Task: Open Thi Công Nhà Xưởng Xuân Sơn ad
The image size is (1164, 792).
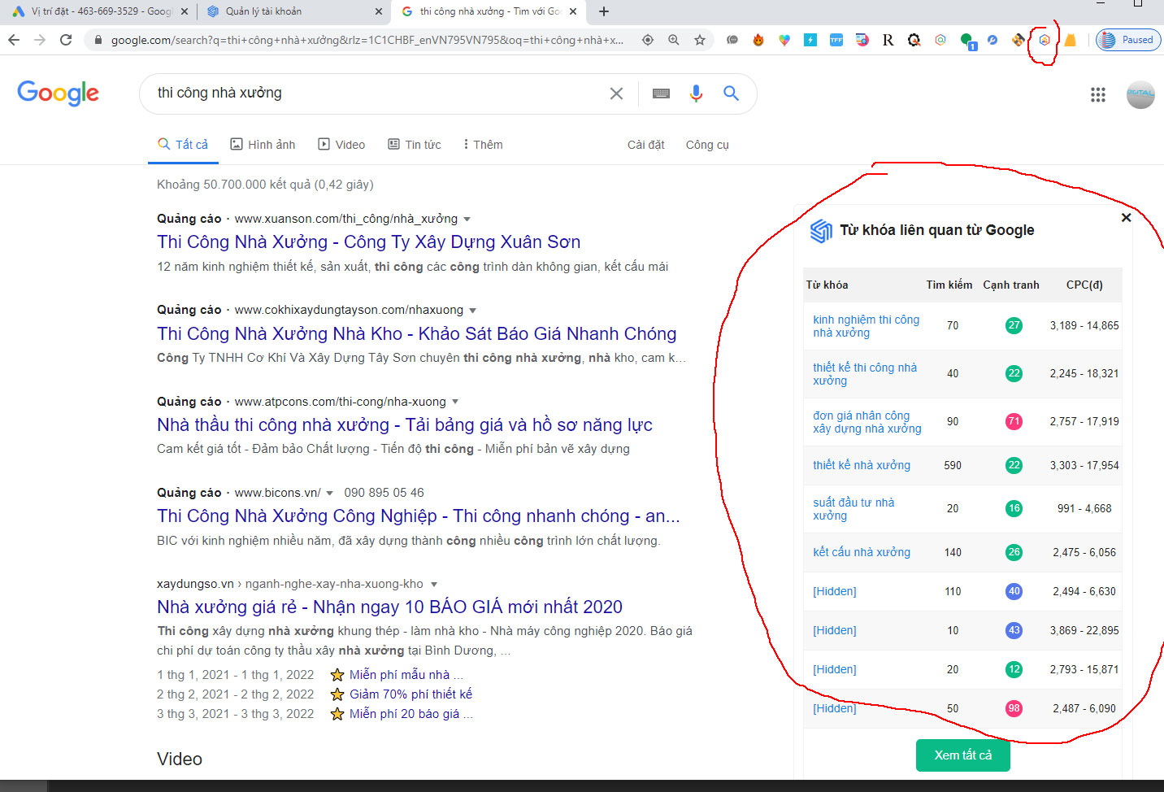Action: 369,242
